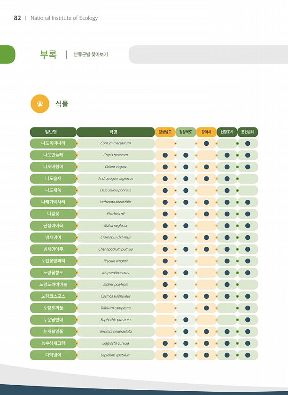Select the 광역시 column header
The width and height of the screenshot is (288, 395).
[x=206, y=132]
